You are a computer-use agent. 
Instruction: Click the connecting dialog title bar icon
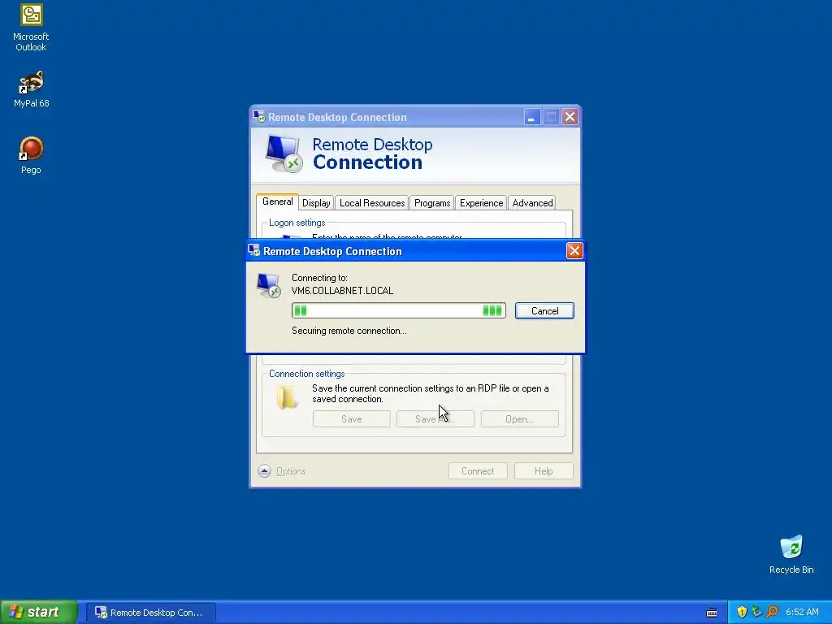(254, 250)
